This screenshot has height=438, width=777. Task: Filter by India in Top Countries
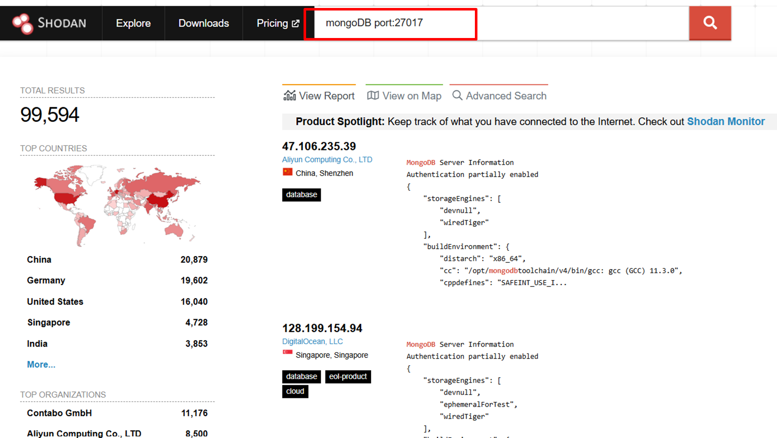click(x=37, y=344)
